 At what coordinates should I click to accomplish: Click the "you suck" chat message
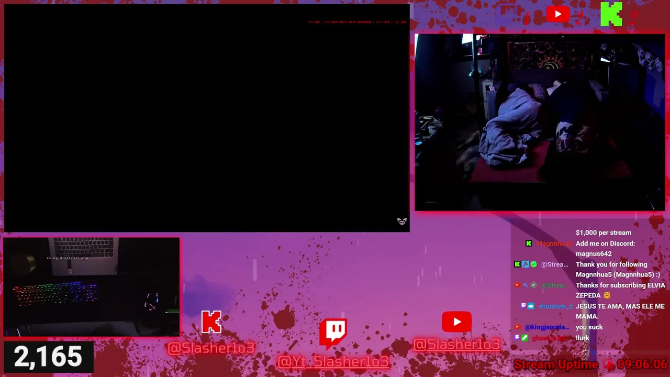pyautogui.click(x=589, y=327)
